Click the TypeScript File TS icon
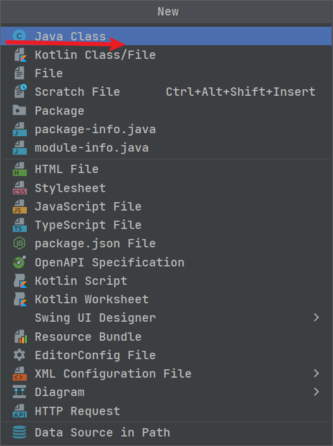The width and height of the screenshot is (333, 446). [20, 225]
